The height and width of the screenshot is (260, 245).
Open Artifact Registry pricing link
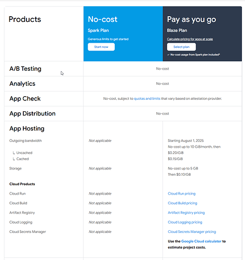186,213
